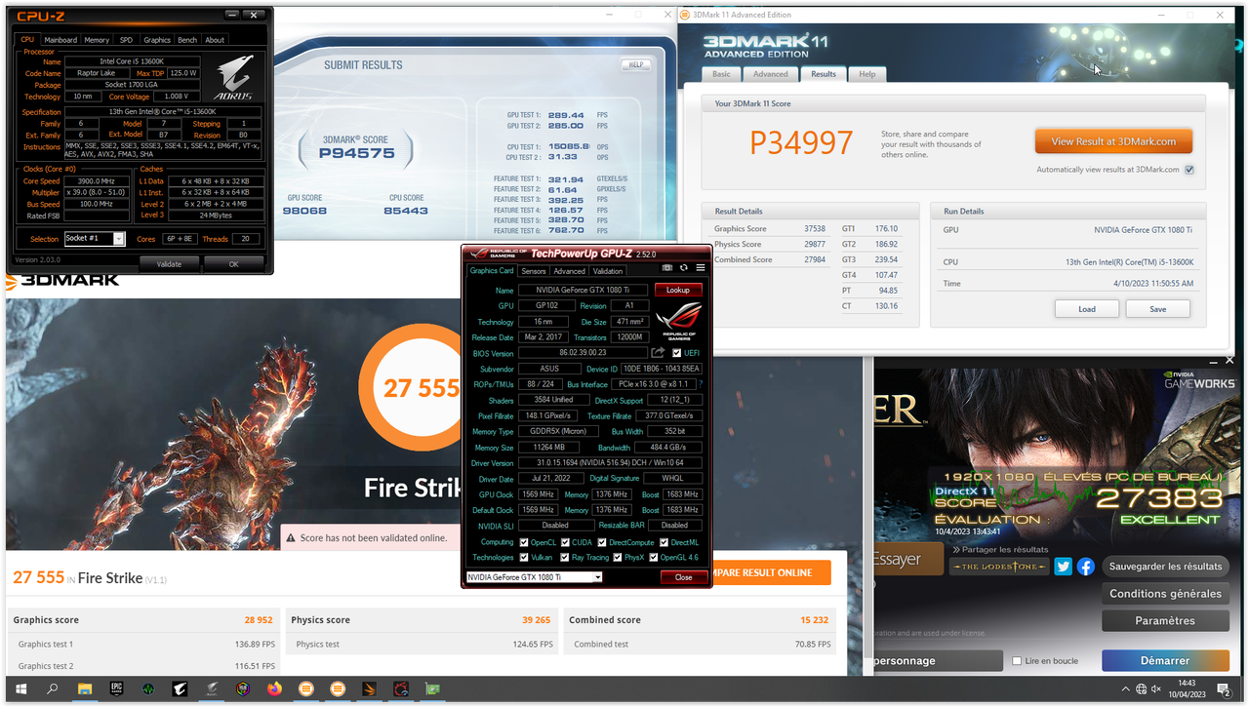Click the Lookup button in GPU-Z
Screen dimensions: 1249x707
[678, 290]
